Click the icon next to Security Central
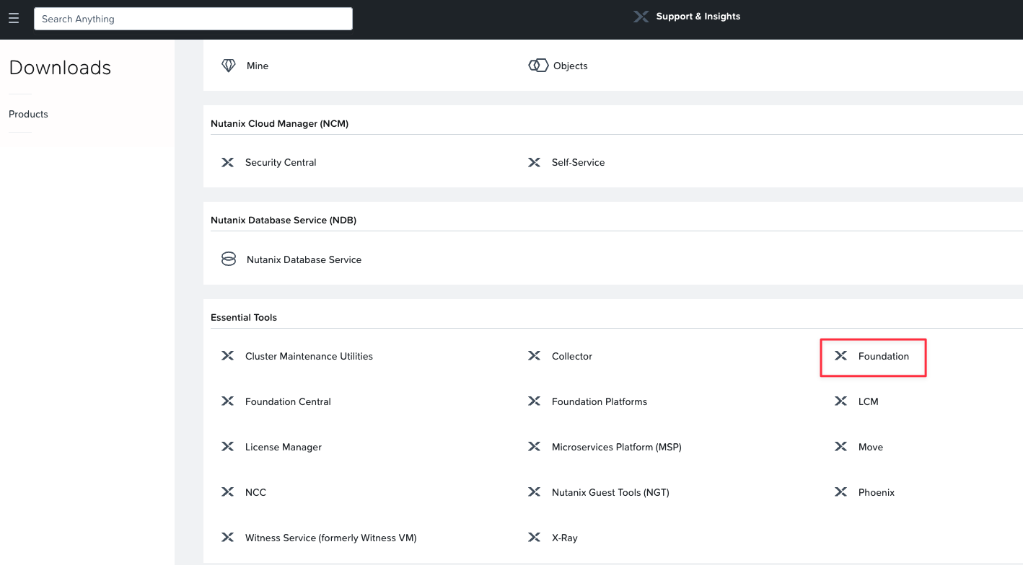Image resolution: width=1023 pixels, height=565 pixels. click(x=227, y=162)
